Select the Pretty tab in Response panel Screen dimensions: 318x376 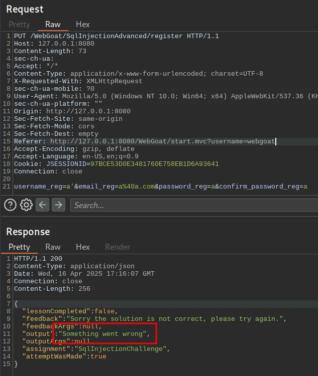point(19,247)
